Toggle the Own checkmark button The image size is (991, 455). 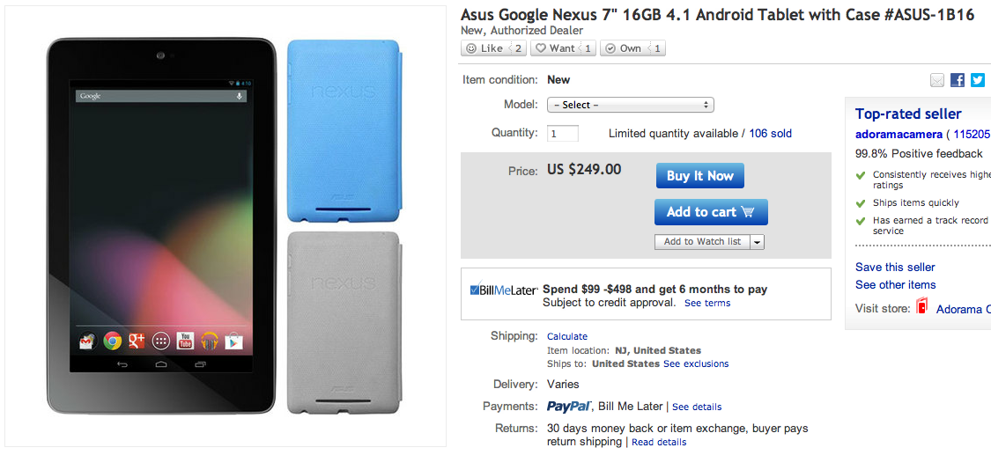624,48
